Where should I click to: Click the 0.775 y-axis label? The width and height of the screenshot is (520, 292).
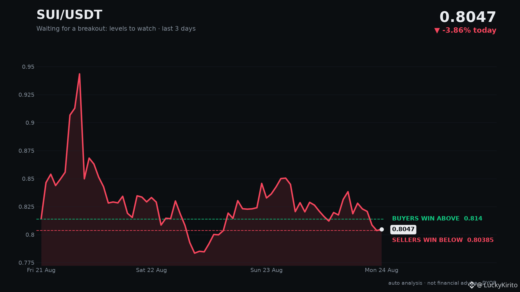pyautogui.click(x=27, y=263)
